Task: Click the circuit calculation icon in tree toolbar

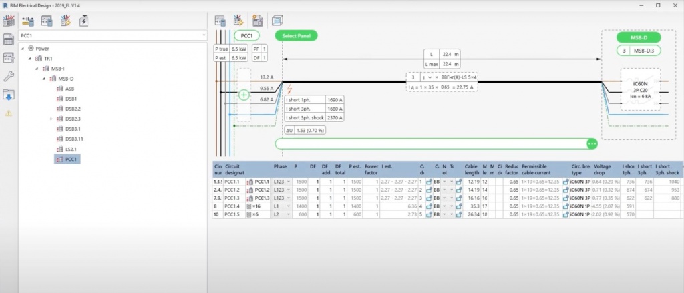Action: (47, 21)
